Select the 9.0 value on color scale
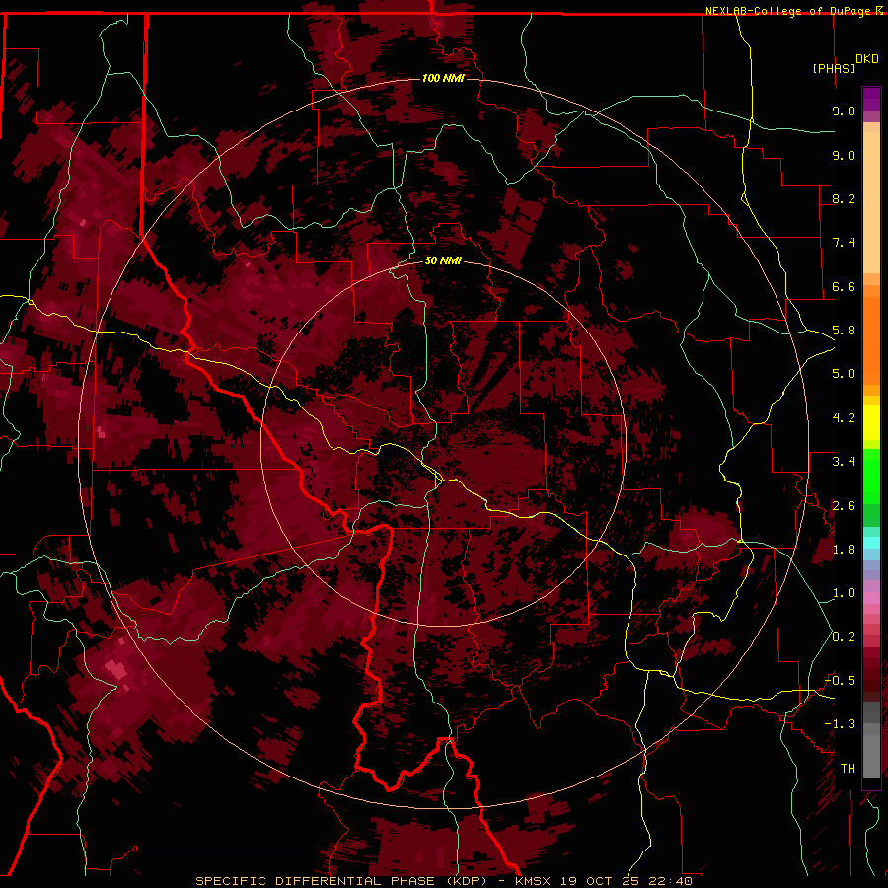The height and width of the screenshot is (888, 888). [x=844, y=155]
